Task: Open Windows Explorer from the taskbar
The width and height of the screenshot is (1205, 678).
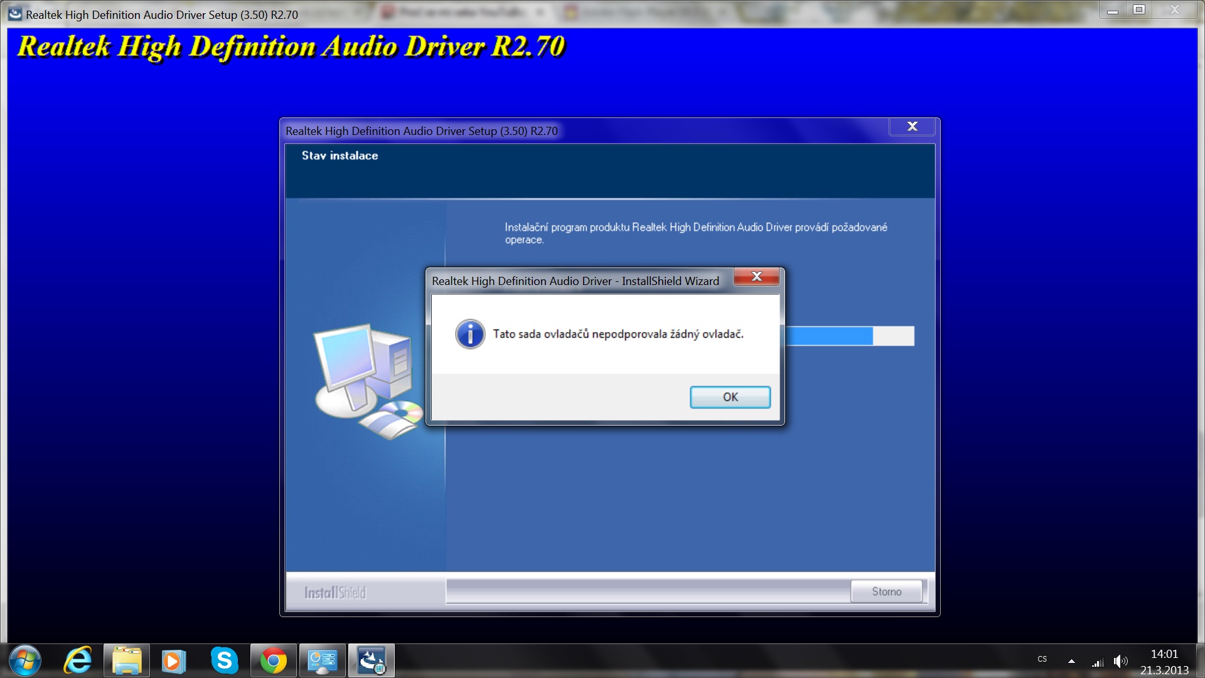Action: point(127,660)
